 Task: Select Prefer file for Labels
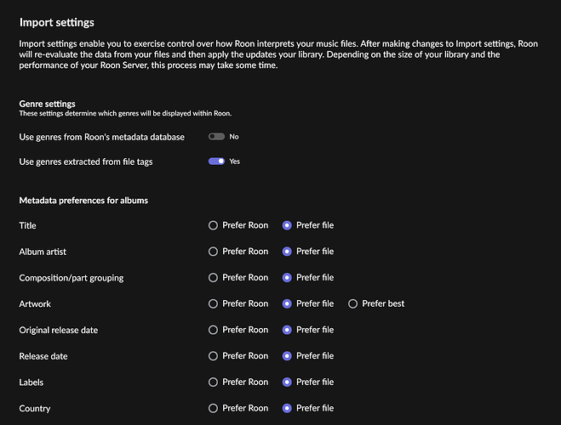coord(287,382)
